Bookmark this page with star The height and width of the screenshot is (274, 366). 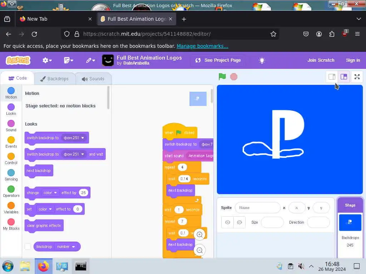pyautogui.click(x=273, y=34)
